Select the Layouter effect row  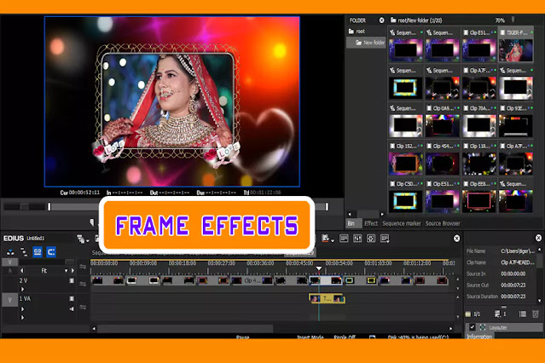coord(504,327)
